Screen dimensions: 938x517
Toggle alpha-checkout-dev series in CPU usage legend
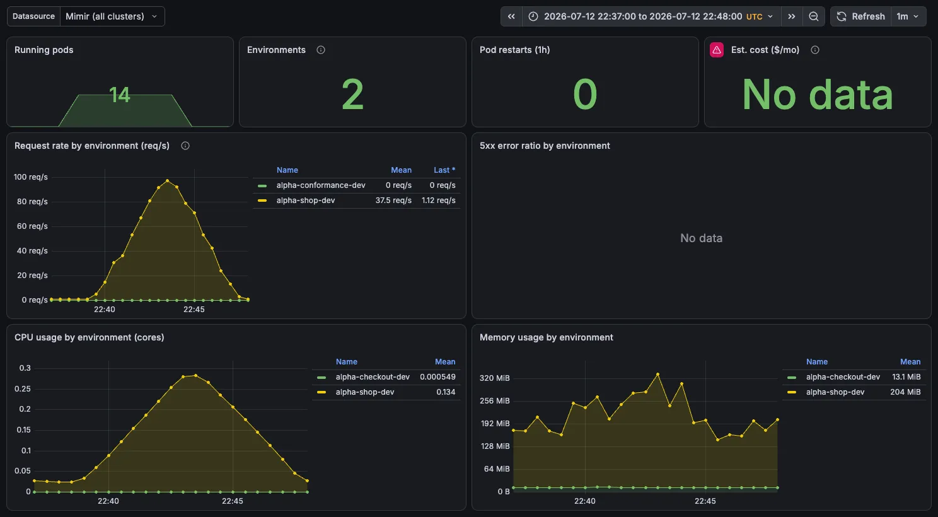point(373,377)
